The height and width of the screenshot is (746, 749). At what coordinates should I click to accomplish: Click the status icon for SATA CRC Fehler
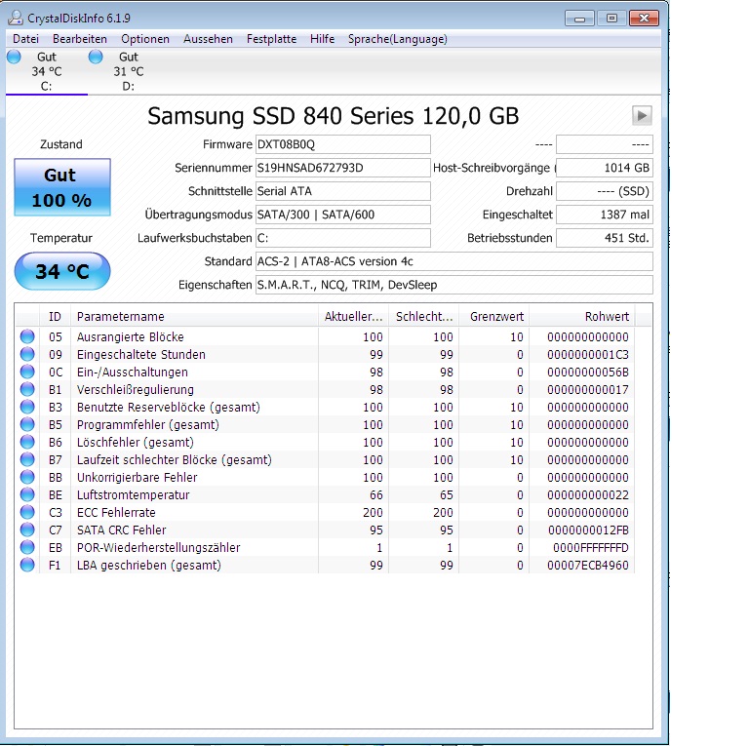(27, 530)
